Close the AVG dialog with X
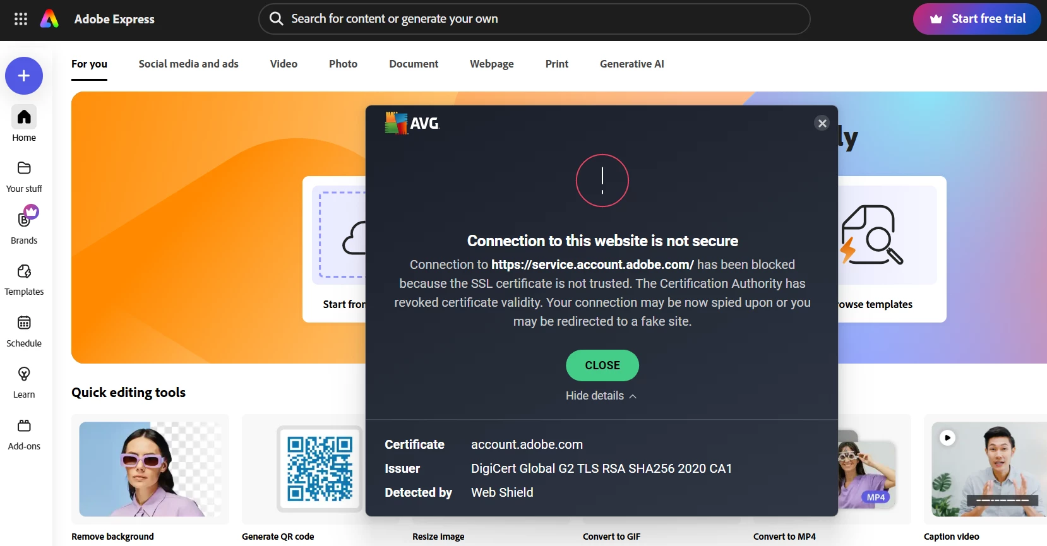The image size is (1047, 546). coord(822,123)
